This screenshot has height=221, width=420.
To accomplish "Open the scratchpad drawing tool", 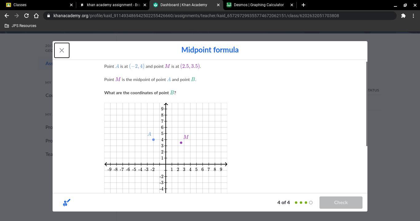I will click(x=67, y=203).
